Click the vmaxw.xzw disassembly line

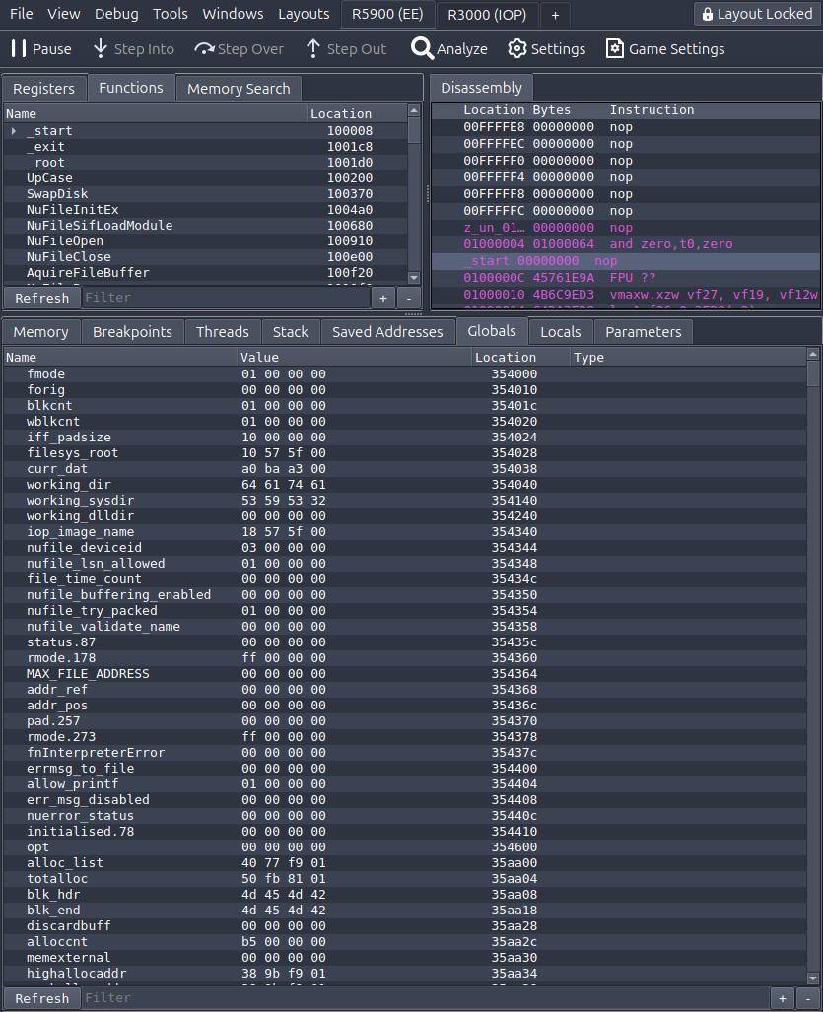coord(626,295)
